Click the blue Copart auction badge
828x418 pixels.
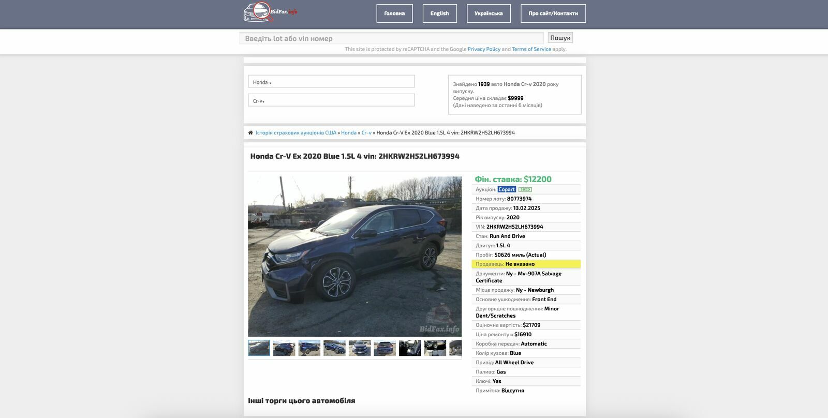coord(506,189)
